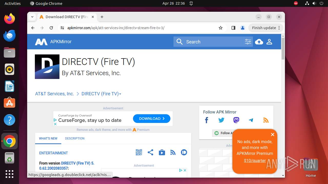Follow APKMirror on Facebook

pyautogui.click(x=207, y=120)
